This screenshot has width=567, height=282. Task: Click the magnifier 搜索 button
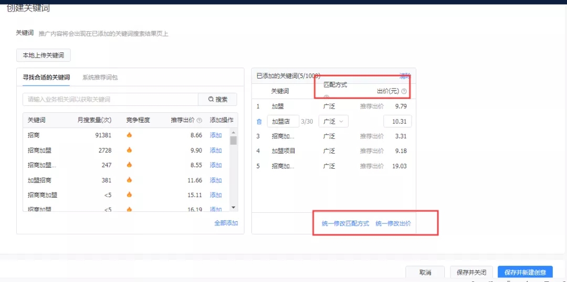(217, 100)
